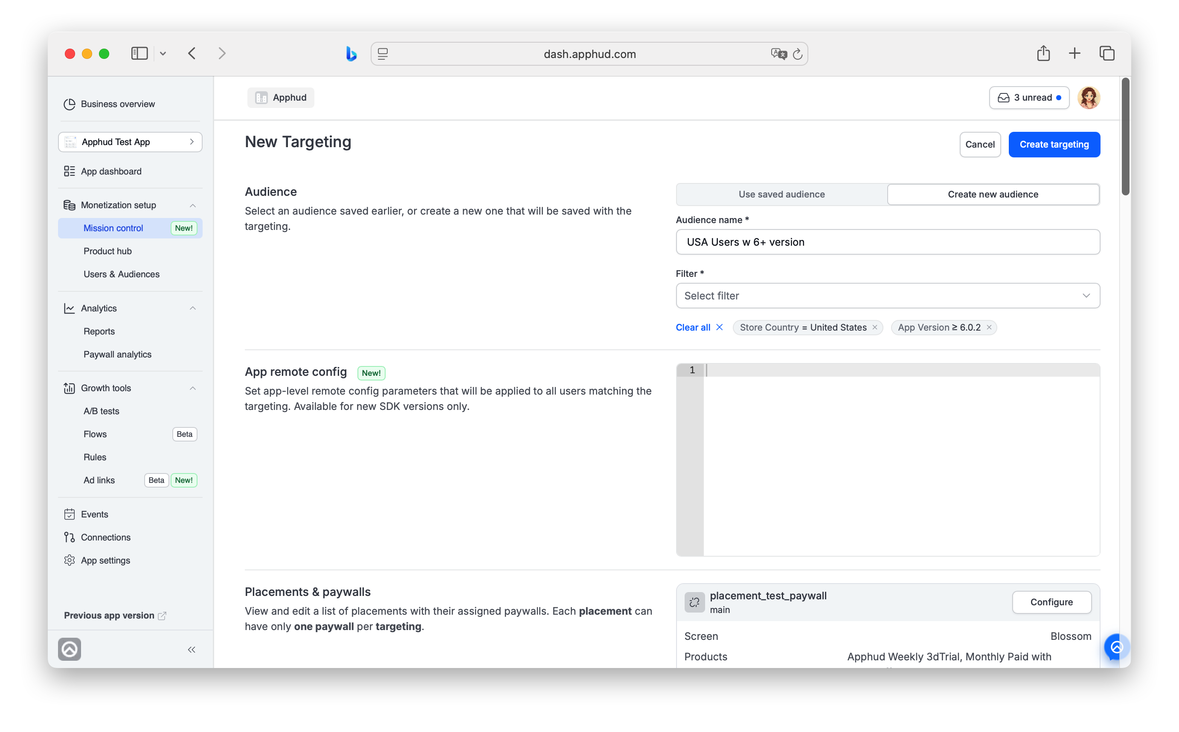Collapse sidebar with double-chevron icon
This screenshot has height=732, width=1179.
coord(192,650)
